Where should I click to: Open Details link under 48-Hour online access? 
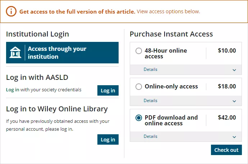pos(150,69)
